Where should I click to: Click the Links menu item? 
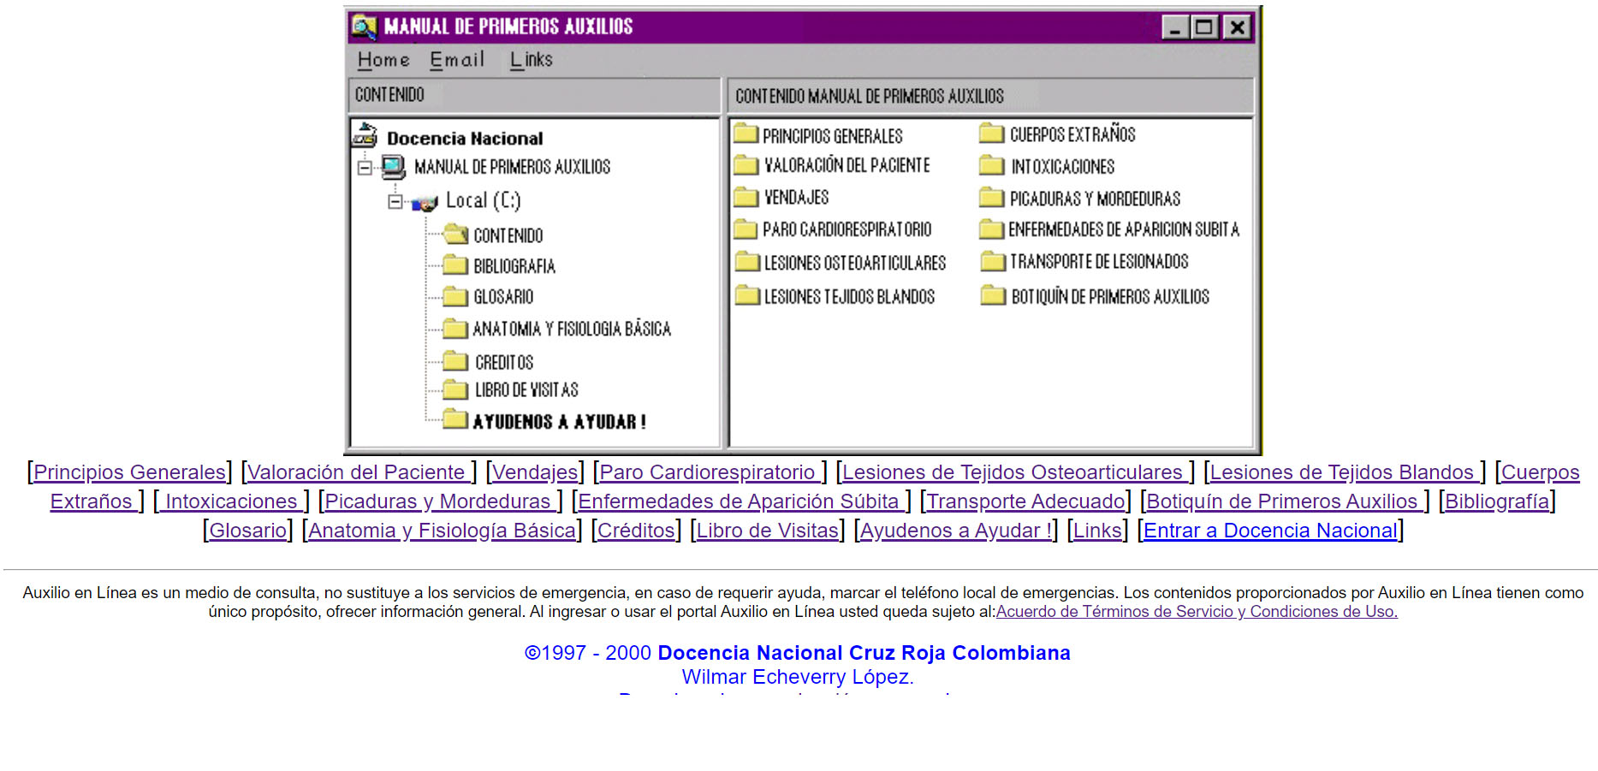pos(531,60)
